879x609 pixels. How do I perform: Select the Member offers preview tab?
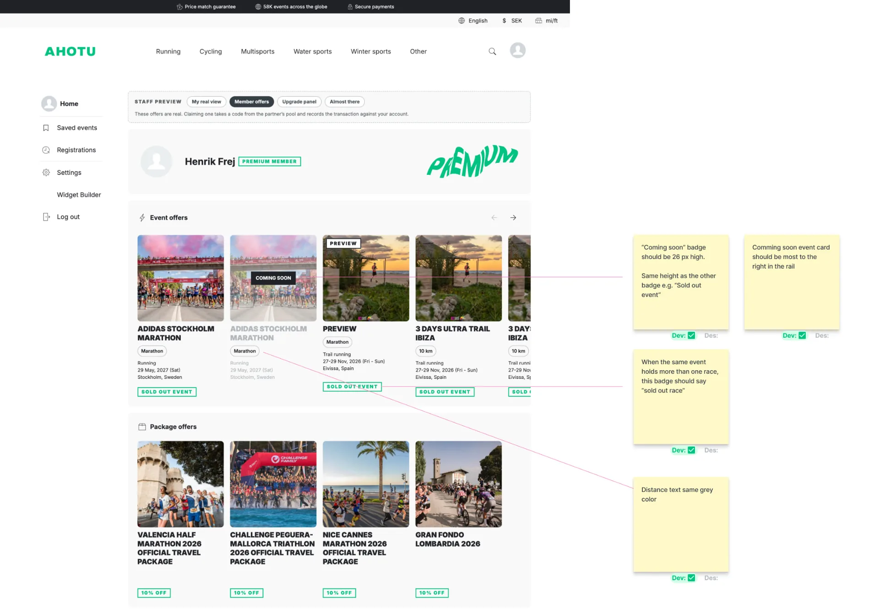pyautogui.click(x=252, y=102)
